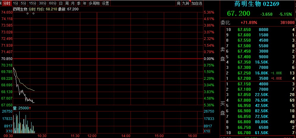296x138 pixels.
Task: Open the 年 yearly chart tab
Action: pos(85,3)
